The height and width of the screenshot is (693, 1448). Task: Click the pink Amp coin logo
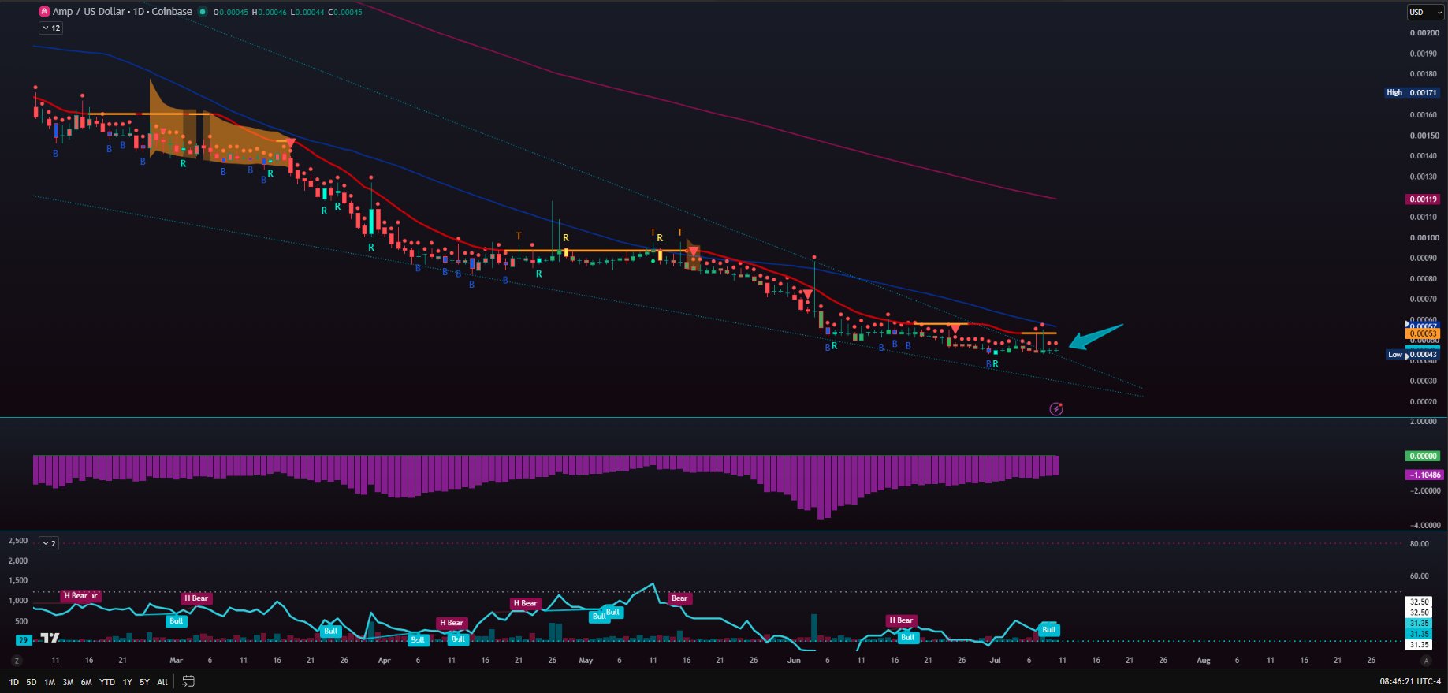tap(44, 12)
